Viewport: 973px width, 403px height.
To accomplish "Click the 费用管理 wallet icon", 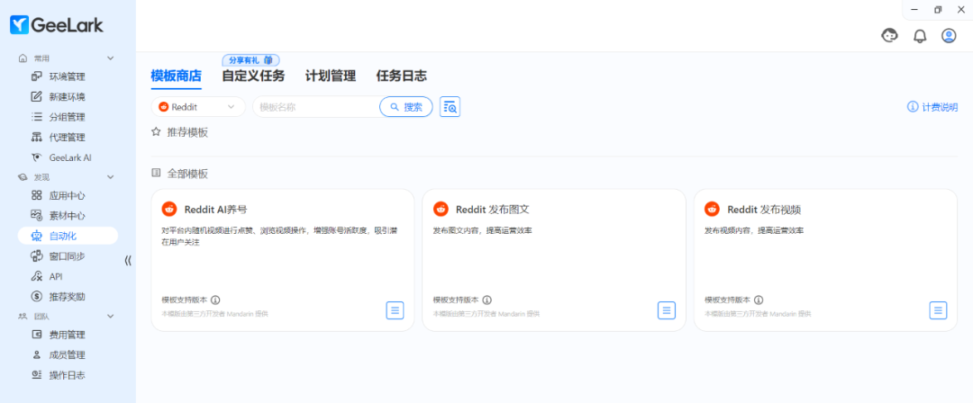I will click(x=37, y=335).
